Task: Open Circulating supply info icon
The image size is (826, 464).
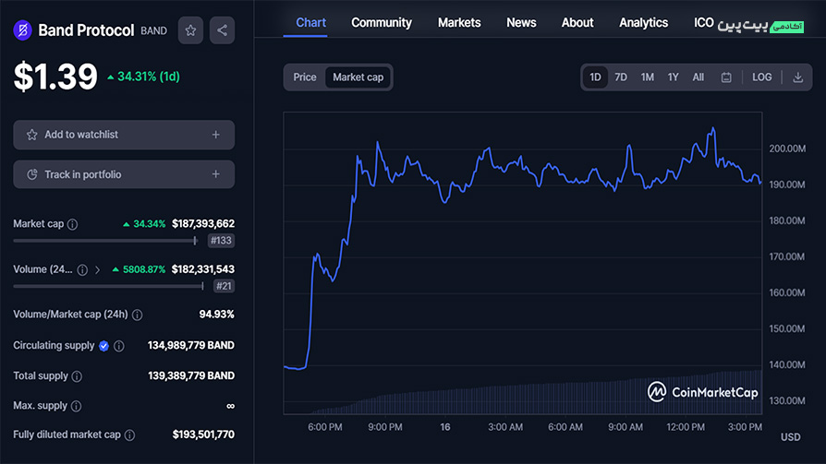Action: 119,346
